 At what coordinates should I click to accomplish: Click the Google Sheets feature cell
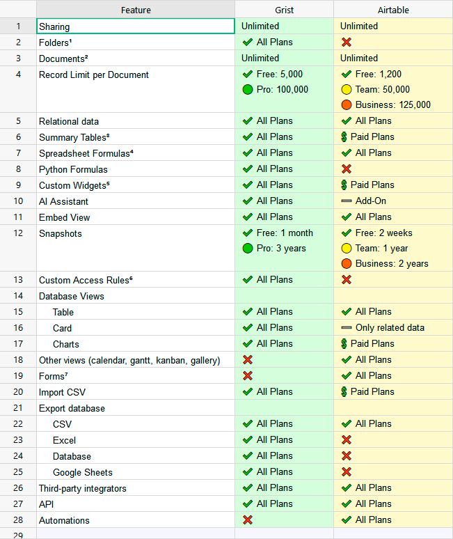point(136,472)
